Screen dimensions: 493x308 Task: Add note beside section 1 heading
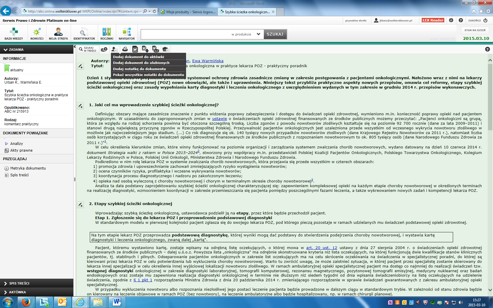[80, 106]
